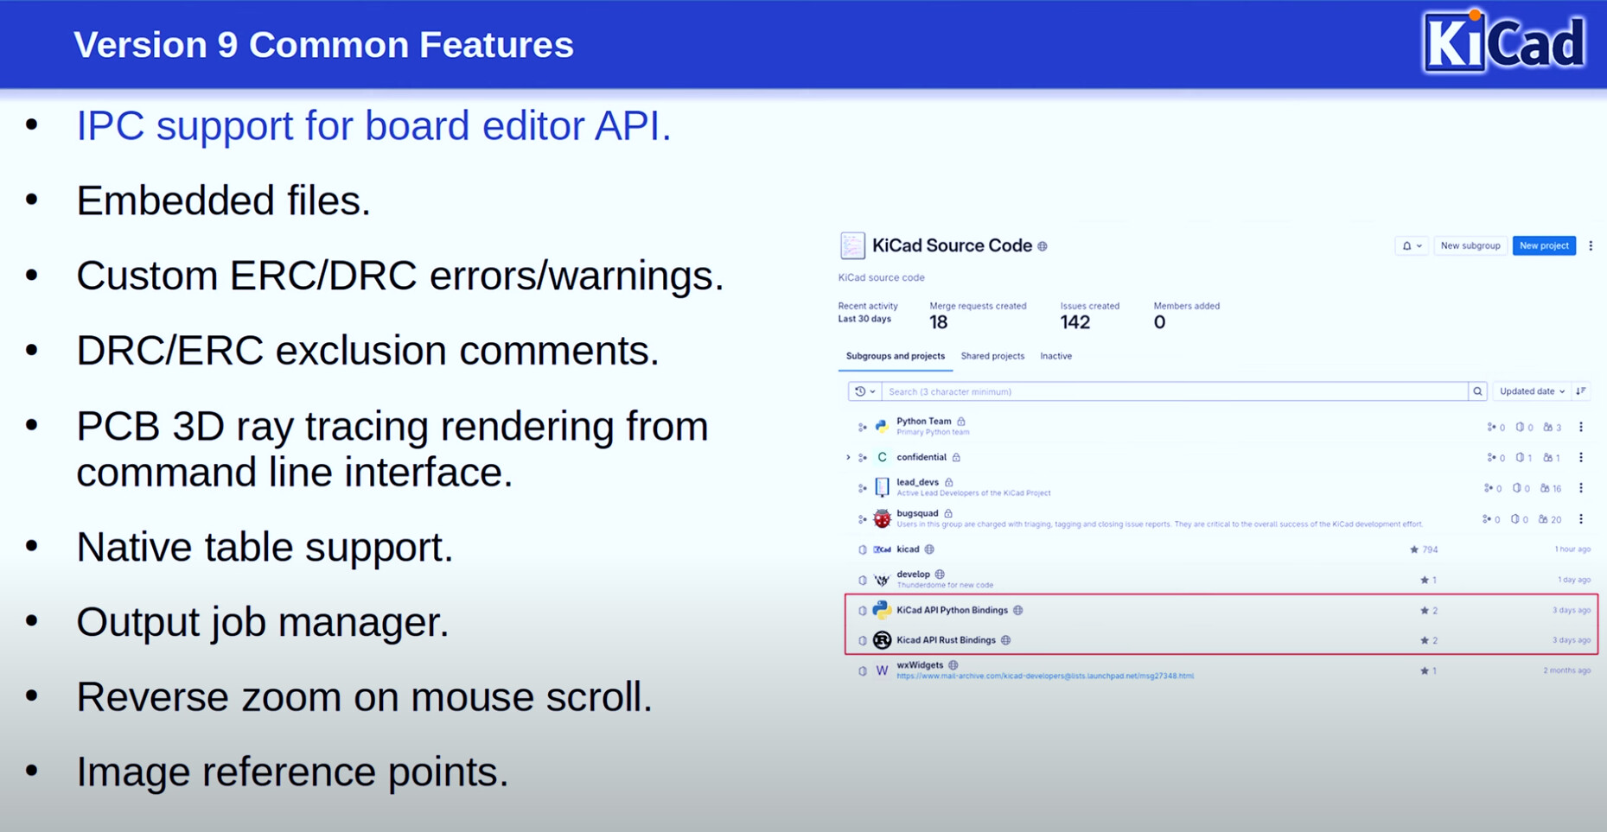
Task: Open the Python Team subgroup
Action: tap(923, 422)
